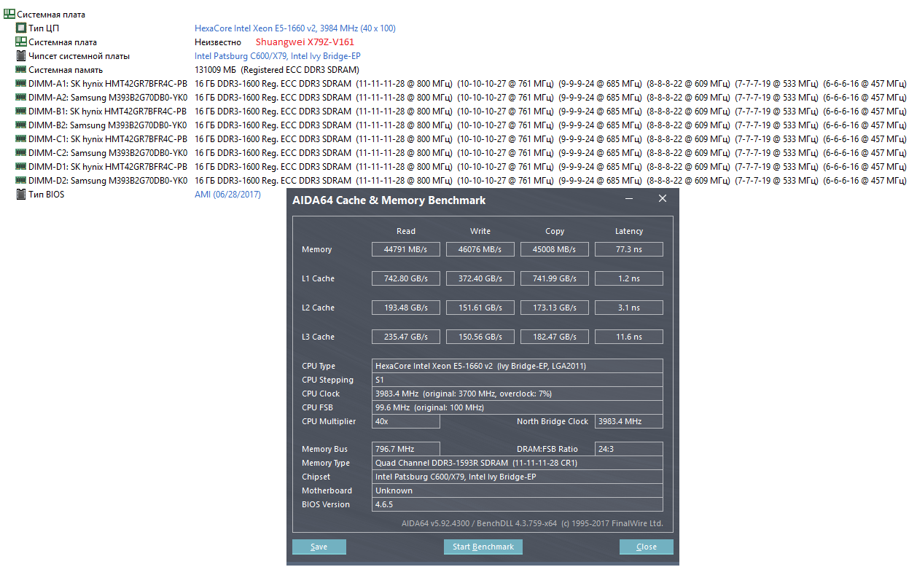
Task: Click the Memory Bus 796.7 MHz field
Action: point(406,449)
